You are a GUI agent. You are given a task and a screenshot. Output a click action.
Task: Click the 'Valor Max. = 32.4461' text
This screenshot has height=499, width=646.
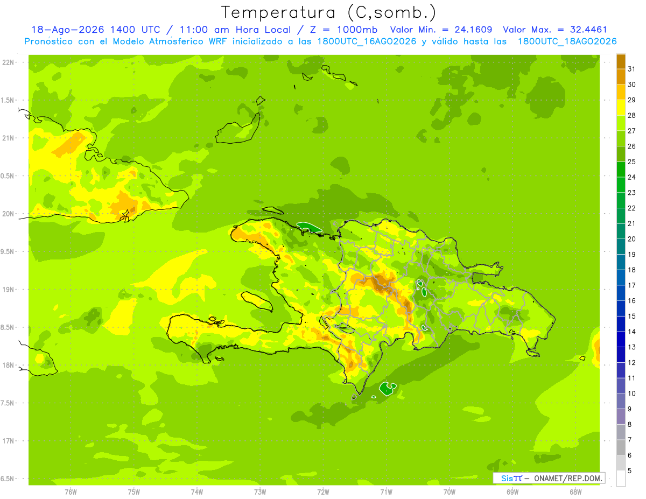click(x=555, y=30)
